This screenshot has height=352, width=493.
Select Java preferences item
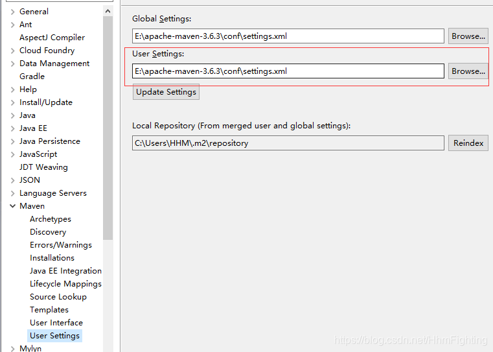tap(27, 115)
